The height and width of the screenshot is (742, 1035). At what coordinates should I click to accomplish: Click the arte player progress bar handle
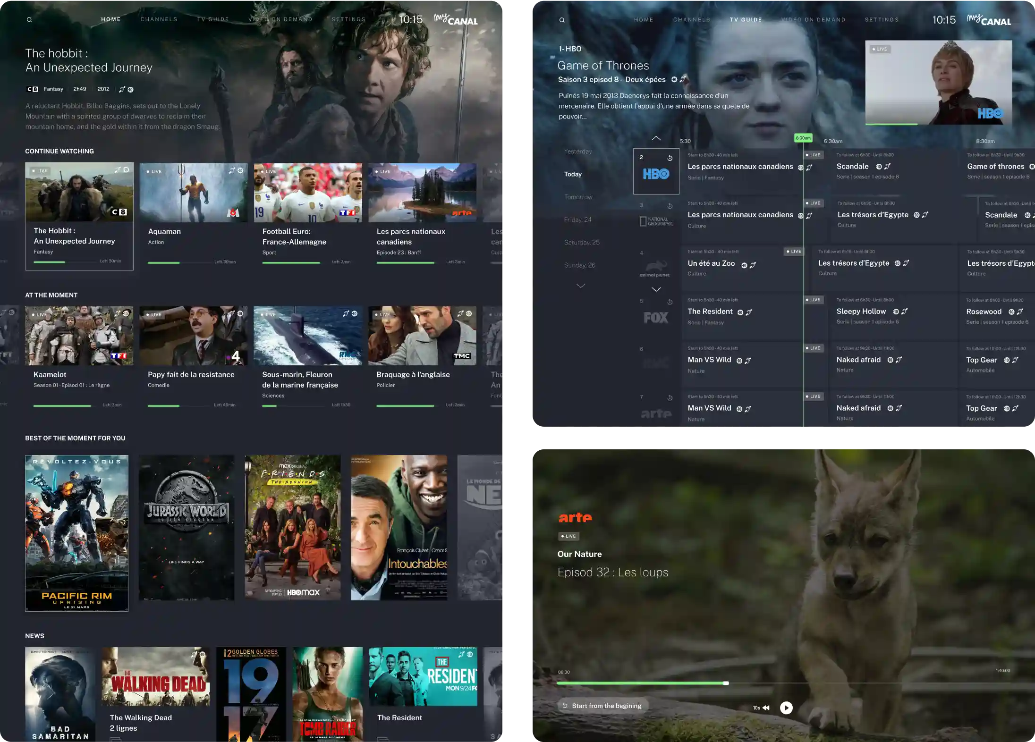(x=726, y=683)
